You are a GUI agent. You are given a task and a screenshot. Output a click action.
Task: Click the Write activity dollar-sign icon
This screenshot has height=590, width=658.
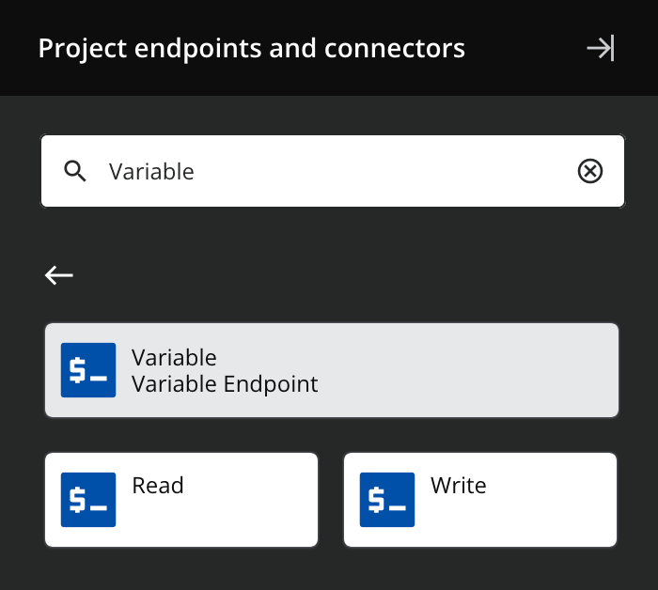tap(387, 500)
